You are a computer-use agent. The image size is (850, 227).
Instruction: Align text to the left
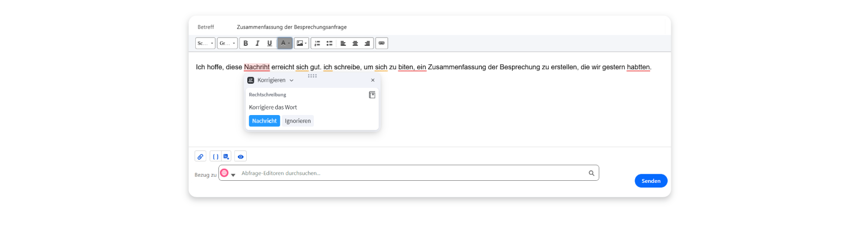pyautogui.click(x=343, y=43)
